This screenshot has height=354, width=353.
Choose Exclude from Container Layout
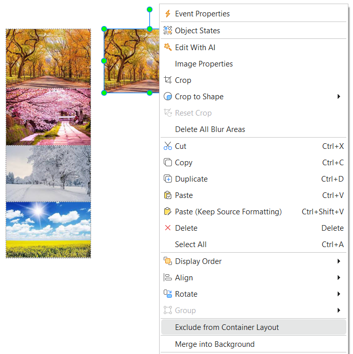coord(227,327)
